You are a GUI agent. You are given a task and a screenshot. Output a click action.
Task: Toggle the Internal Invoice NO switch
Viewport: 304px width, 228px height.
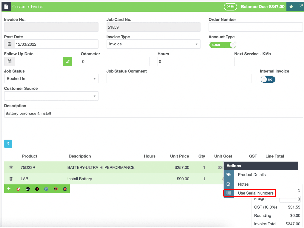coord(268,80)
